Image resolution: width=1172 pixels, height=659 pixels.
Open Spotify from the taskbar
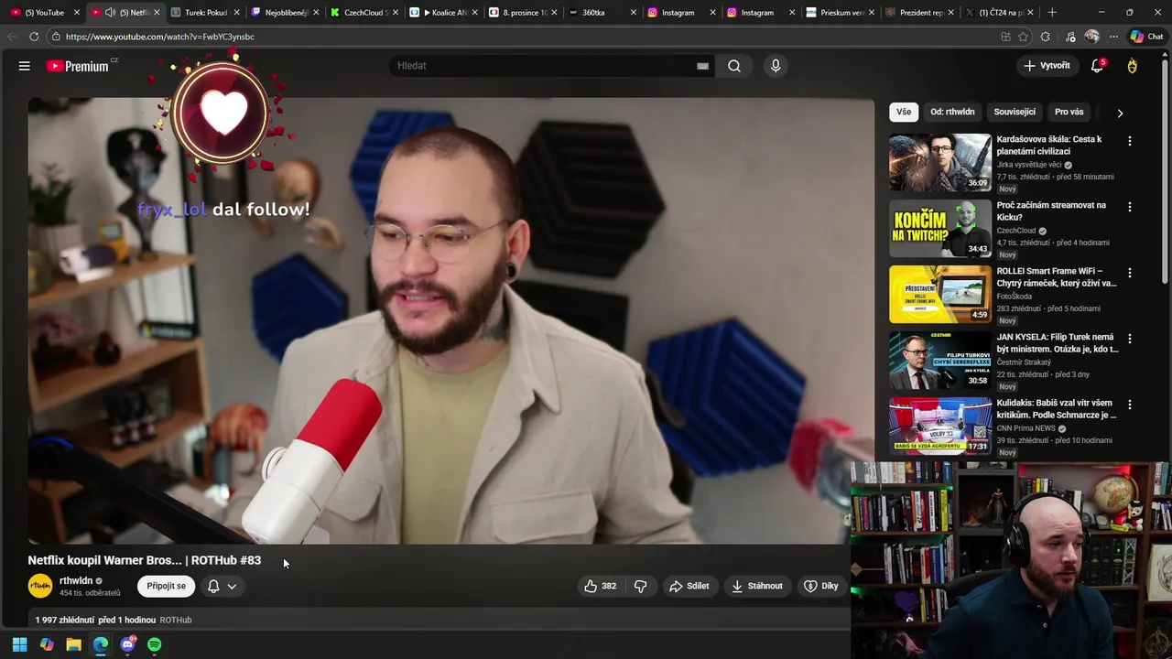coord(155,644)
